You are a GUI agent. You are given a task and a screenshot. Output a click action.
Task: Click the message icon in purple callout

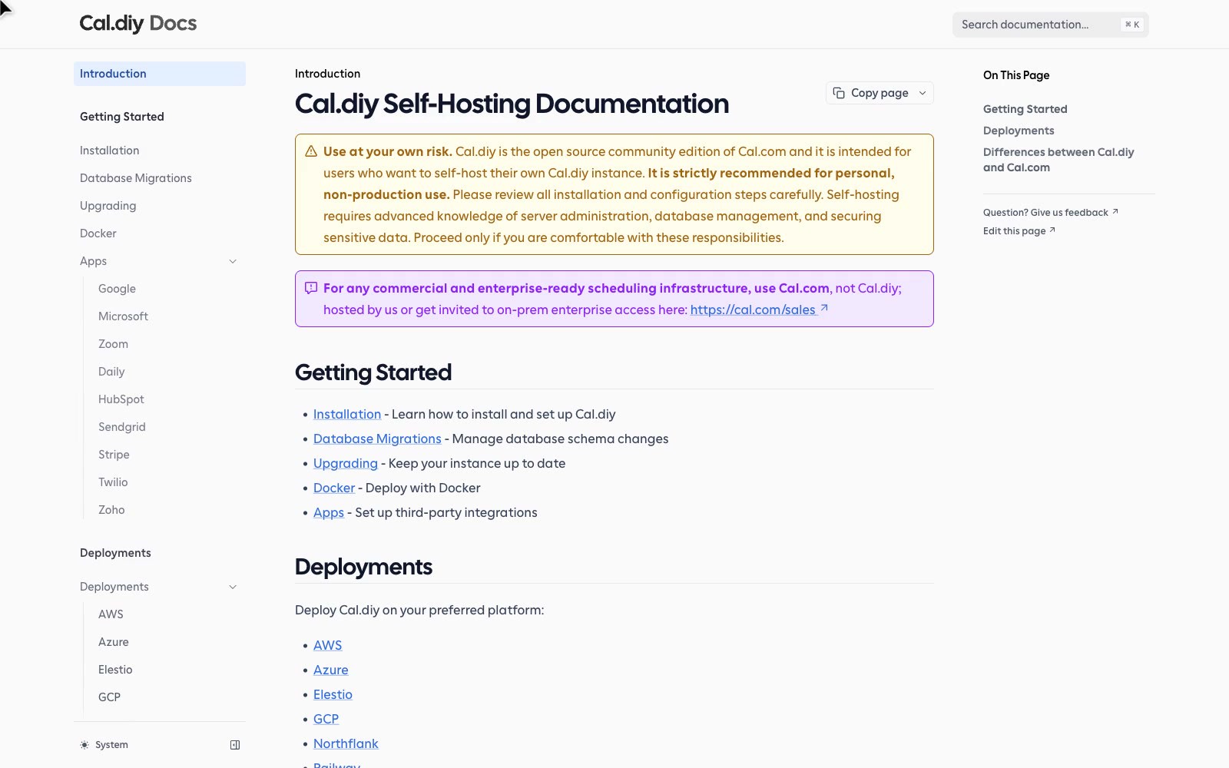pos(311,288)
